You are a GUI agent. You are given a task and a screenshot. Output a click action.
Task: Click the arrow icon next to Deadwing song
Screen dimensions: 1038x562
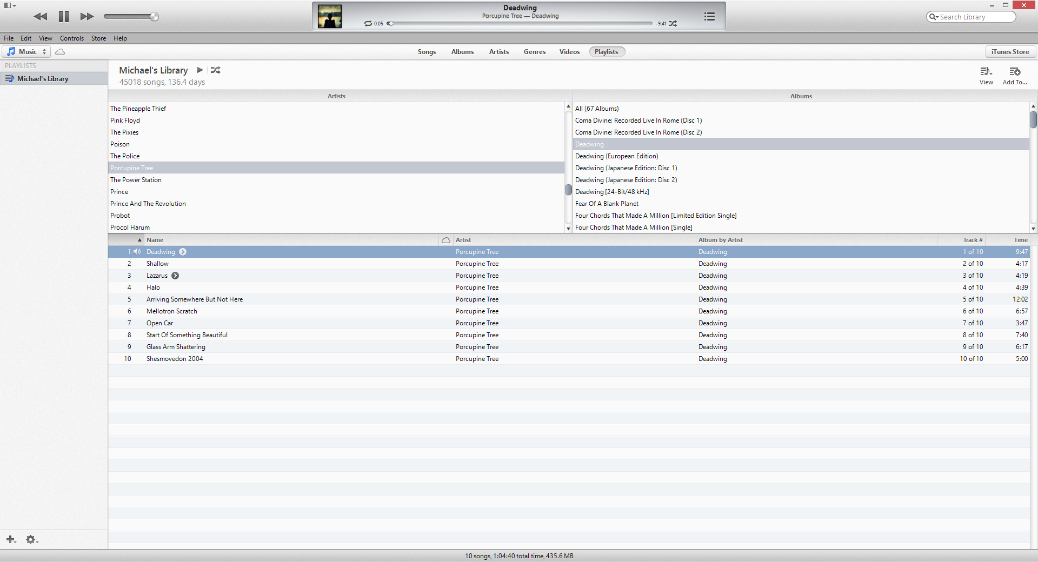(x=183, y=252)
